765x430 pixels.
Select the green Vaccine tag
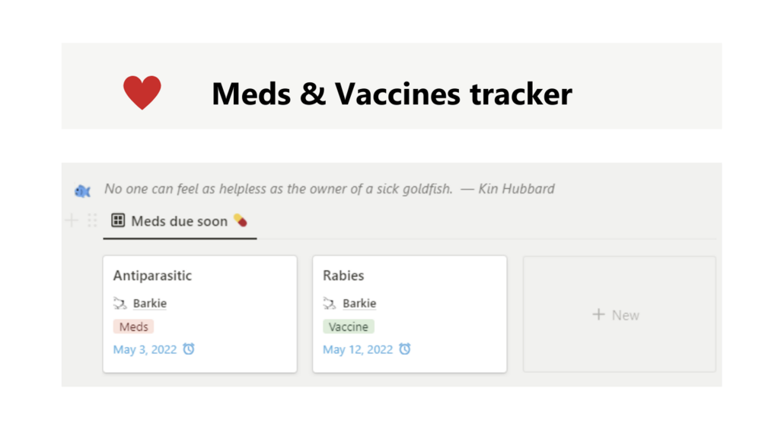pos(349,326)
